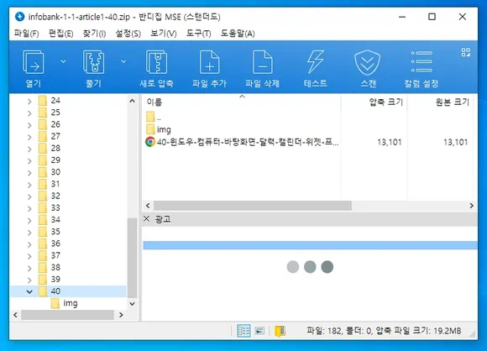Click the 새로 압축 toolbar icon
The height and width of the screenshot is (351, 487).
(x=156, y=62)
